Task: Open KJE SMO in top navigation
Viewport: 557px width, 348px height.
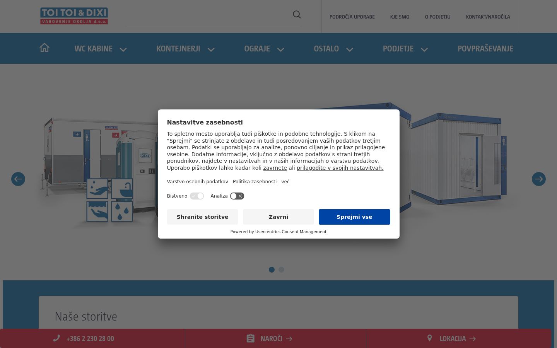Action: click(400, 17)
